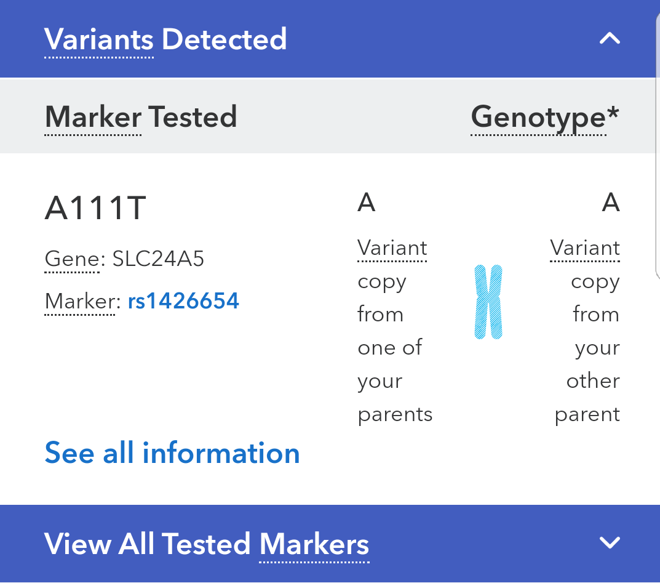Click the right genotype letter A
Viewport: 660px width, 583px height.
[611, 202]
